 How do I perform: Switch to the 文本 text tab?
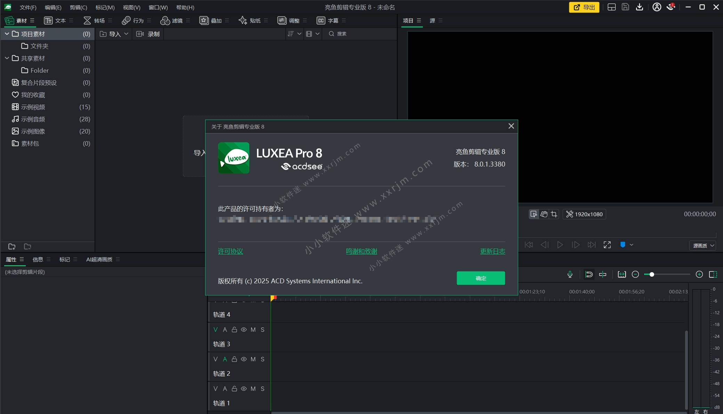tap(55, 21)
